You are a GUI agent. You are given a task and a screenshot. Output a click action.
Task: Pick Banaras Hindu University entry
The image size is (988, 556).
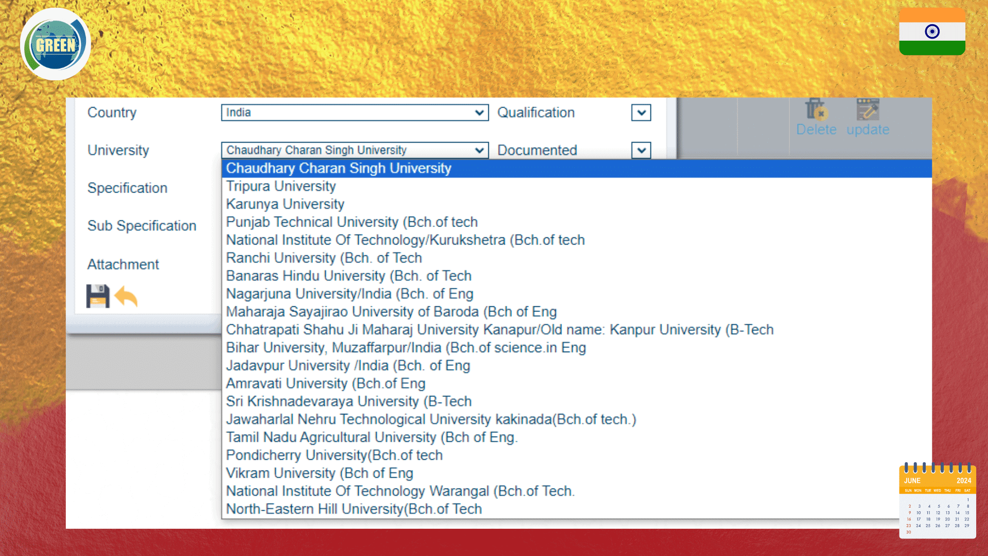coord(349,276)
